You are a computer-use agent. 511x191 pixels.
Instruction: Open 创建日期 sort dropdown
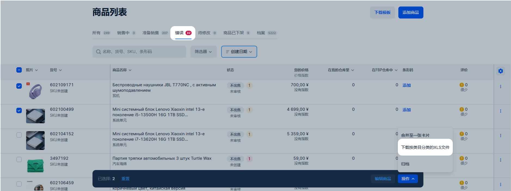click(239, 52)
